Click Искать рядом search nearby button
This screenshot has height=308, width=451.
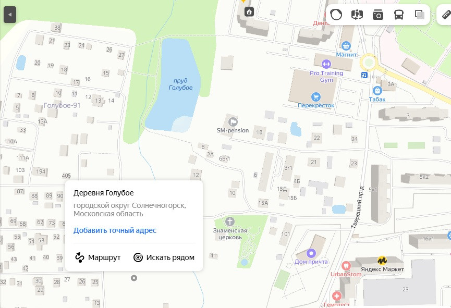point(164,257)
